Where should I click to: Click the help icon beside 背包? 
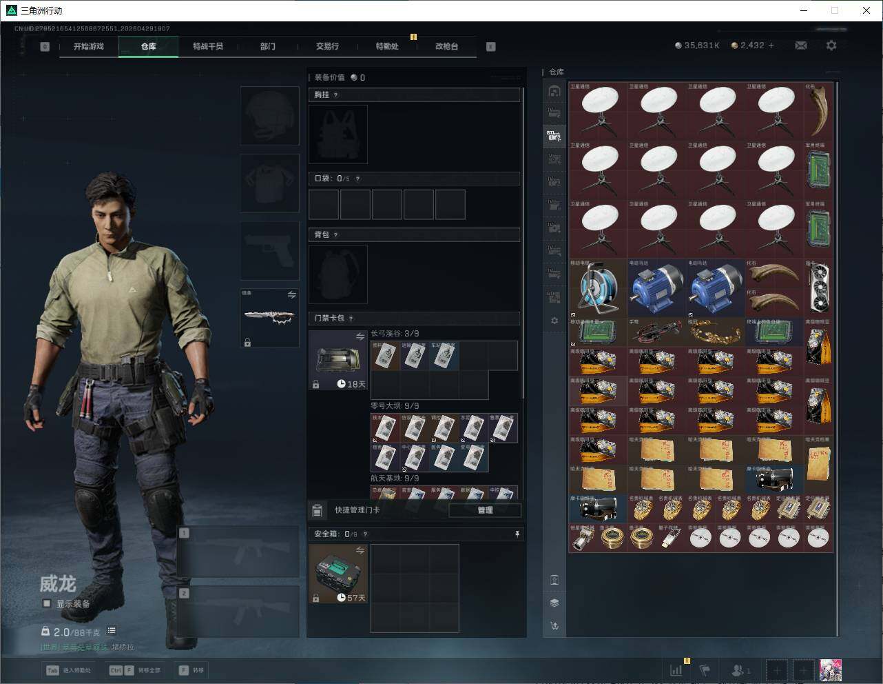tap(335, 235)
